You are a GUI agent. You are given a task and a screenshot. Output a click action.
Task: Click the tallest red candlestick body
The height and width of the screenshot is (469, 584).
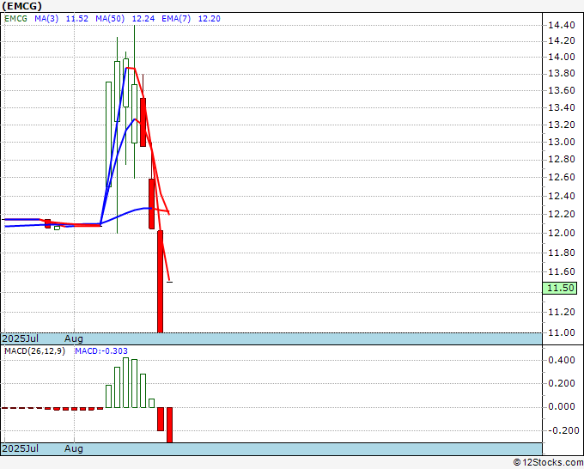[160, 282]
